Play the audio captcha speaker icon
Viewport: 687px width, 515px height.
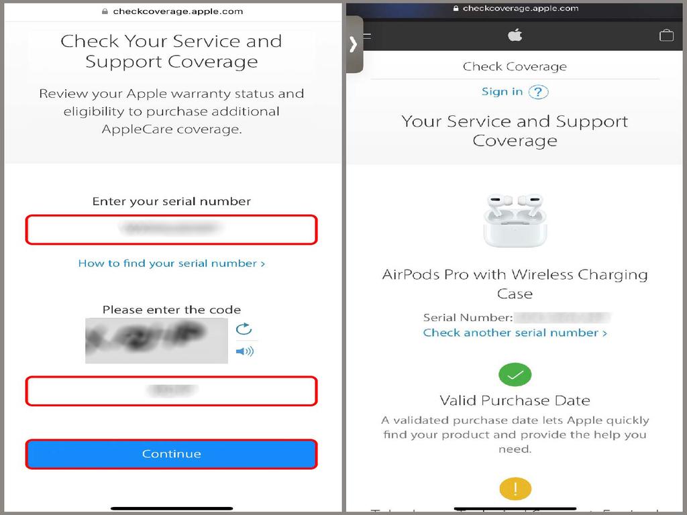tap(244, 351)
